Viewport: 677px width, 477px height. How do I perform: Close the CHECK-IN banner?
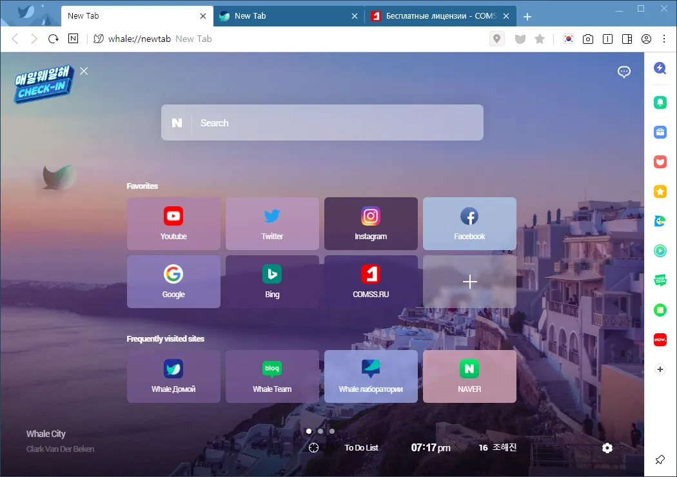84,71
